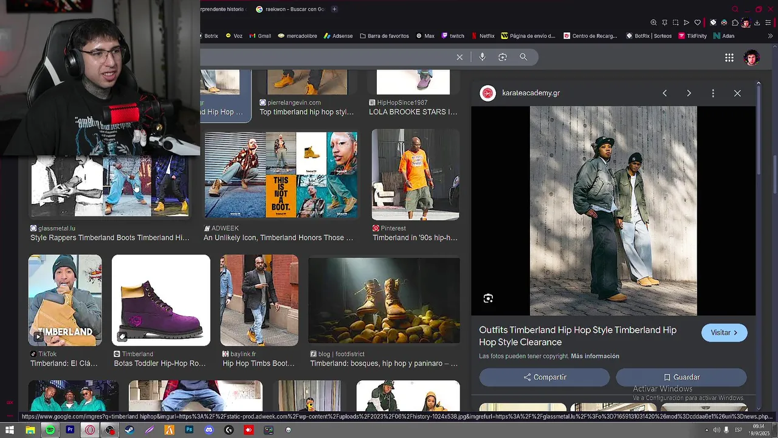Click the Compartir share button
Image resolution: width=778 pixels, height=438 pixels.
coord(545,377)
